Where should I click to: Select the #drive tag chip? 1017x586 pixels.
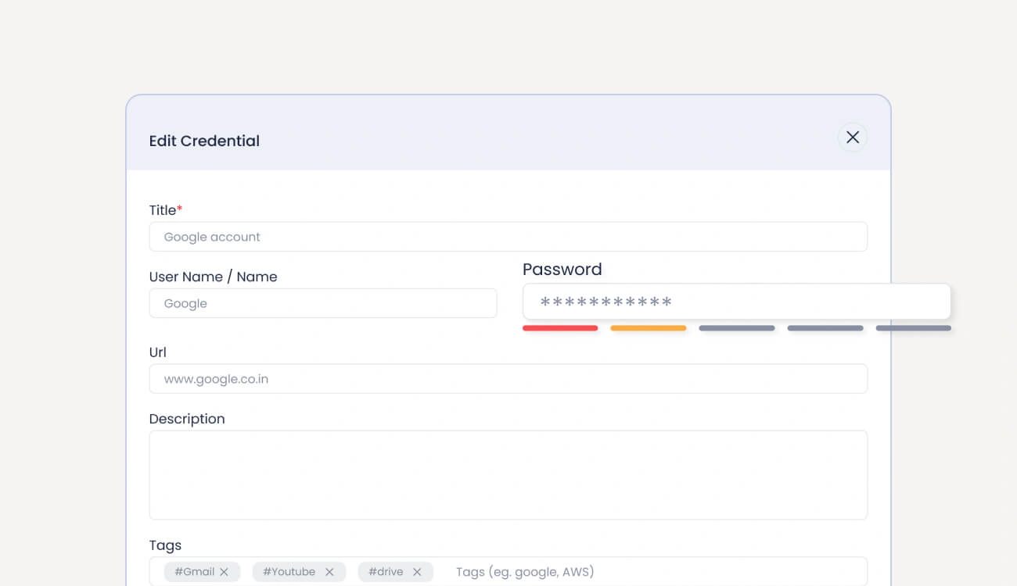(x=395, y=572)
